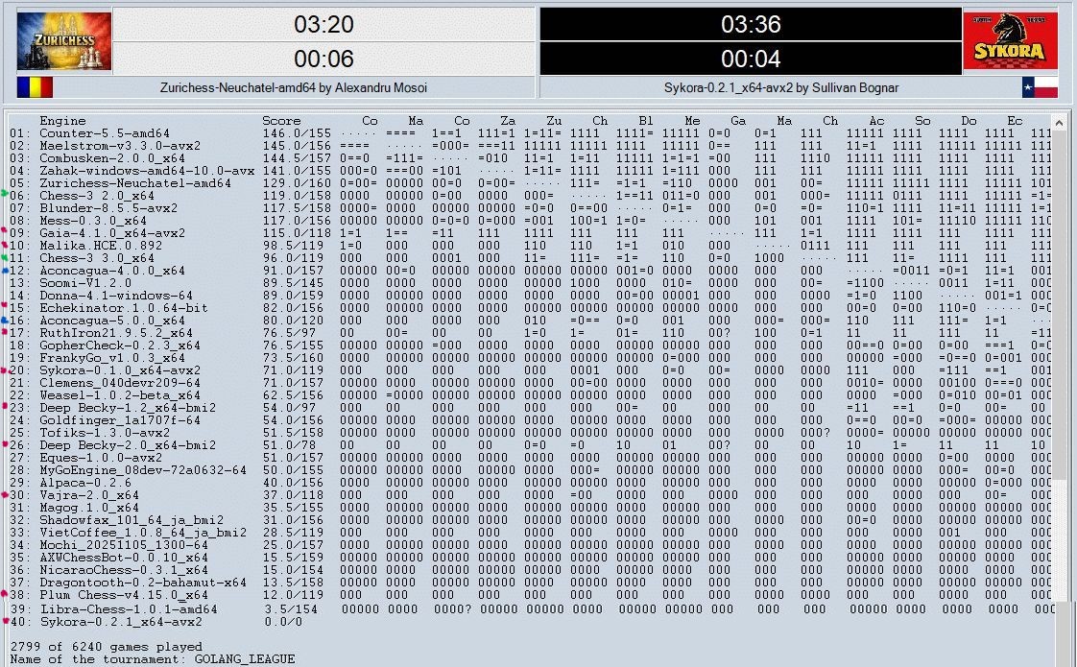Viewport: 1077px width, 667px height.
Task: Select the NicaraoChess-0.3.1_x64 row
Action: click(x=530, y=570)
